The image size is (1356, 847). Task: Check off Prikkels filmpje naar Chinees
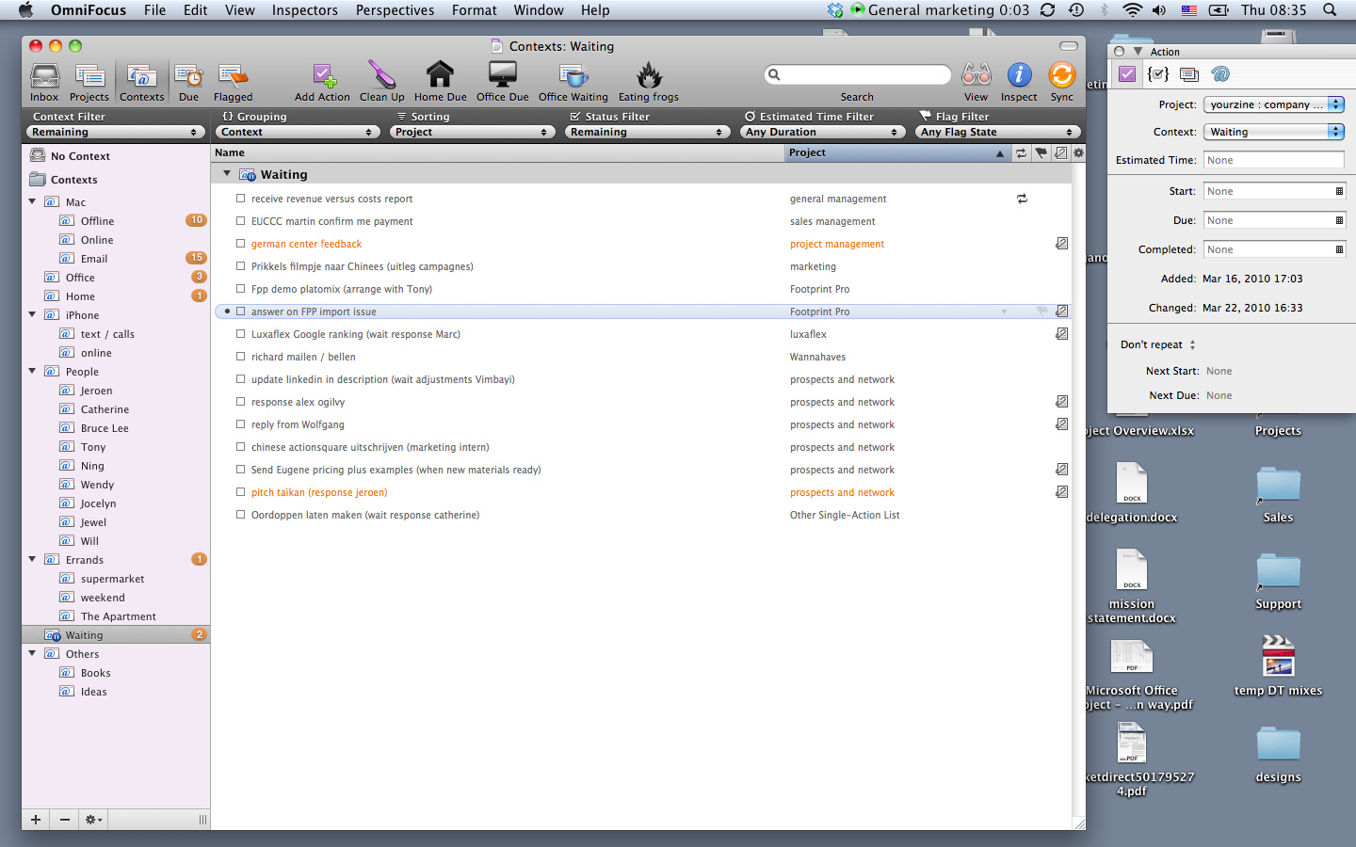240,266
